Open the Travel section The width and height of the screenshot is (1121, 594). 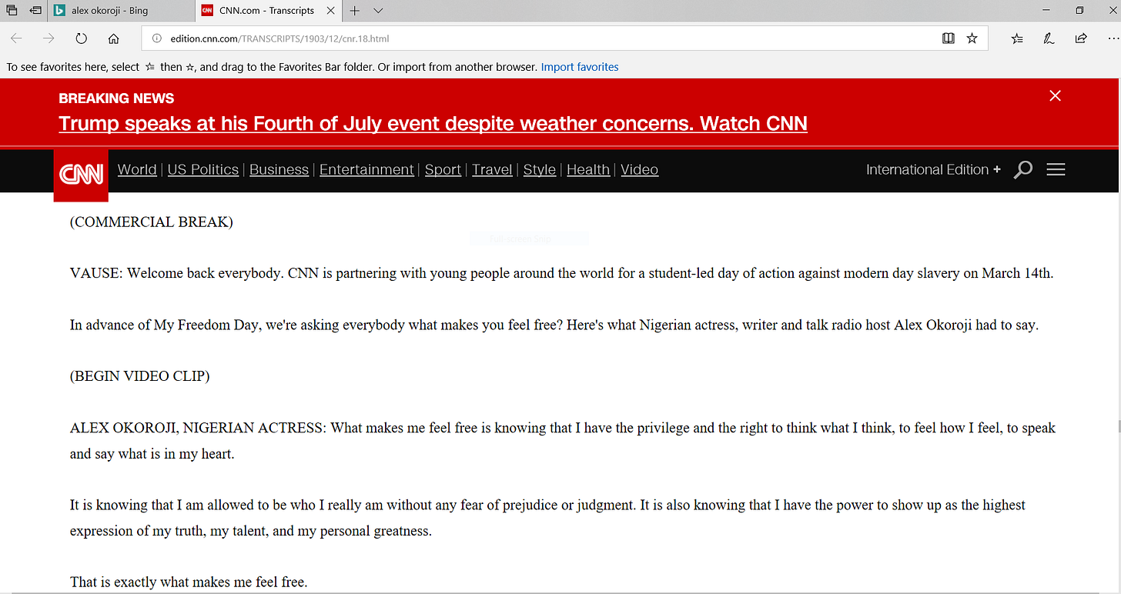click(492, 169)
